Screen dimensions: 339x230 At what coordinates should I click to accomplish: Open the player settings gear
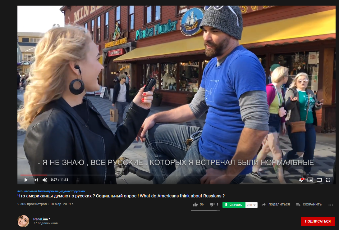point(301,179)
